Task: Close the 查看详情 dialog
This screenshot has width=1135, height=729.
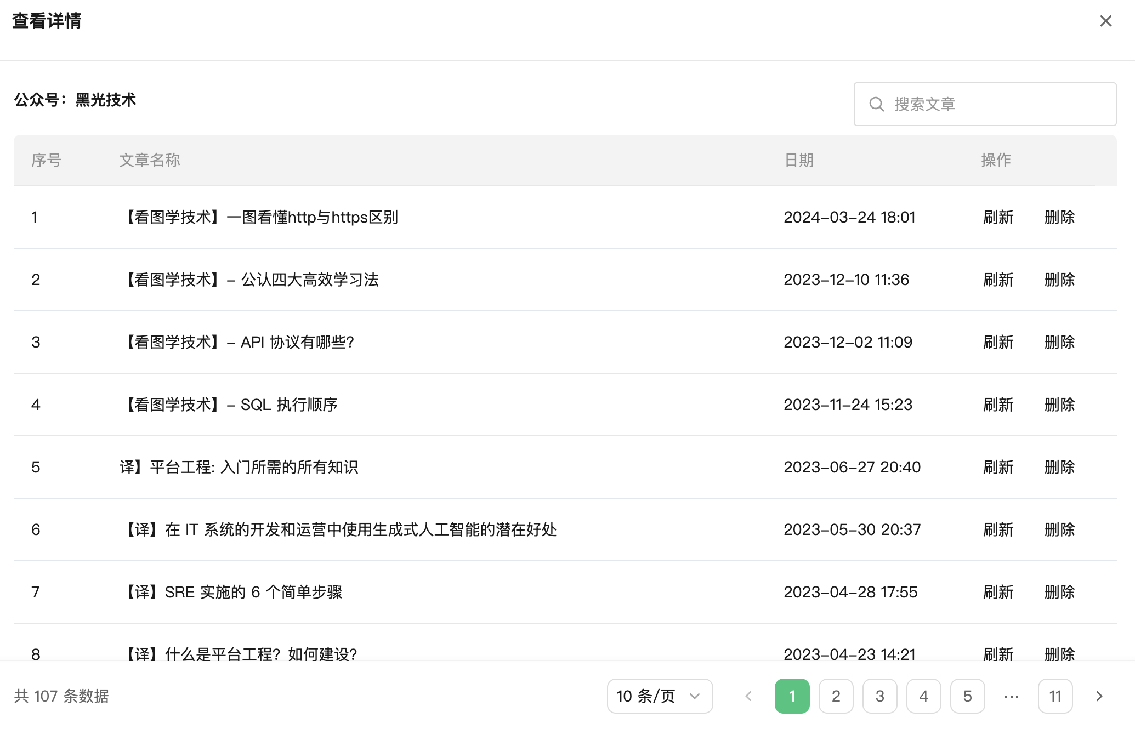Action: tap(1105, 21)
